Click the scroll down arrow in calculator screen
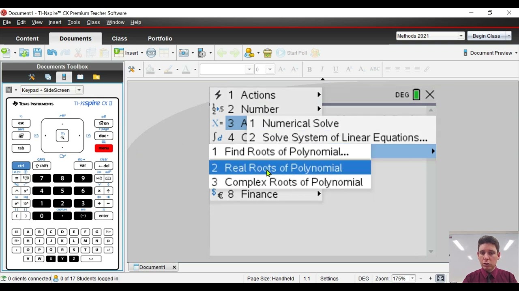Image resolution: width=519 pixels, height=291 pixels. [x=431, y=251]
